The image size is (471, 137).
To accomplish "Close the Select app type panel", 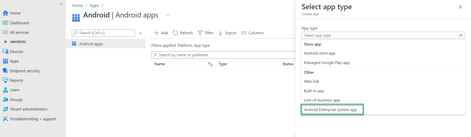I will pyautogui.click(x=460, y=7).
